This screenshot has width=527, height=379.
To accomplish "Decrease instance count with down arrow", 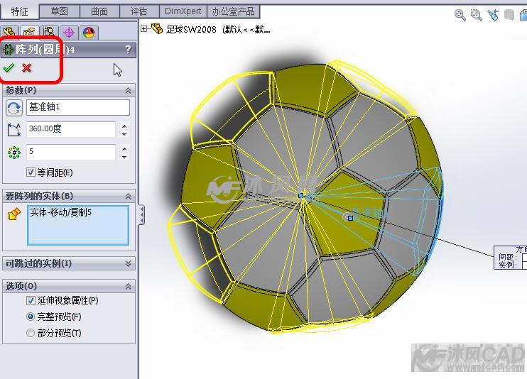I will point(124,157).
